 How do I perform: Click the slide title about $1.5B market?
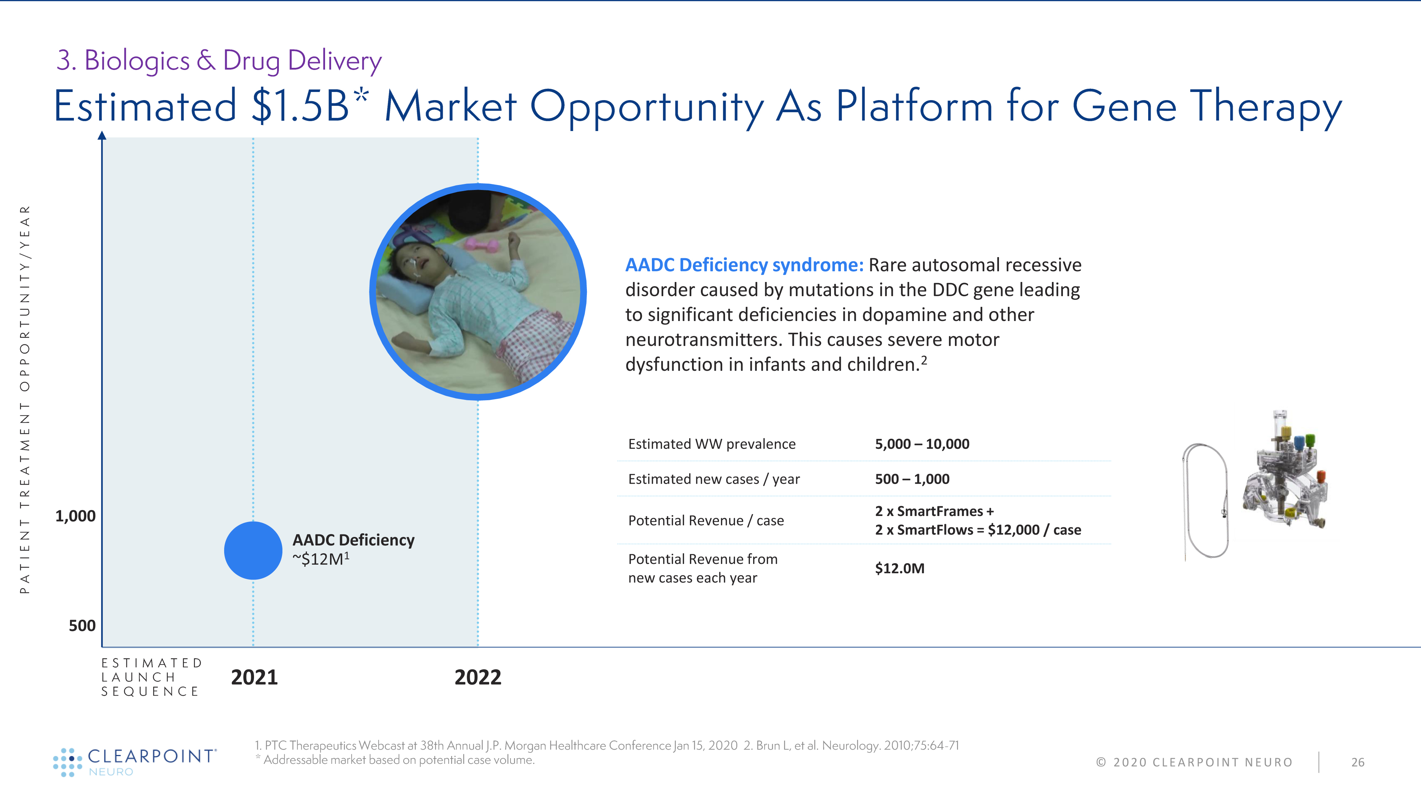(x=697, y=106)
